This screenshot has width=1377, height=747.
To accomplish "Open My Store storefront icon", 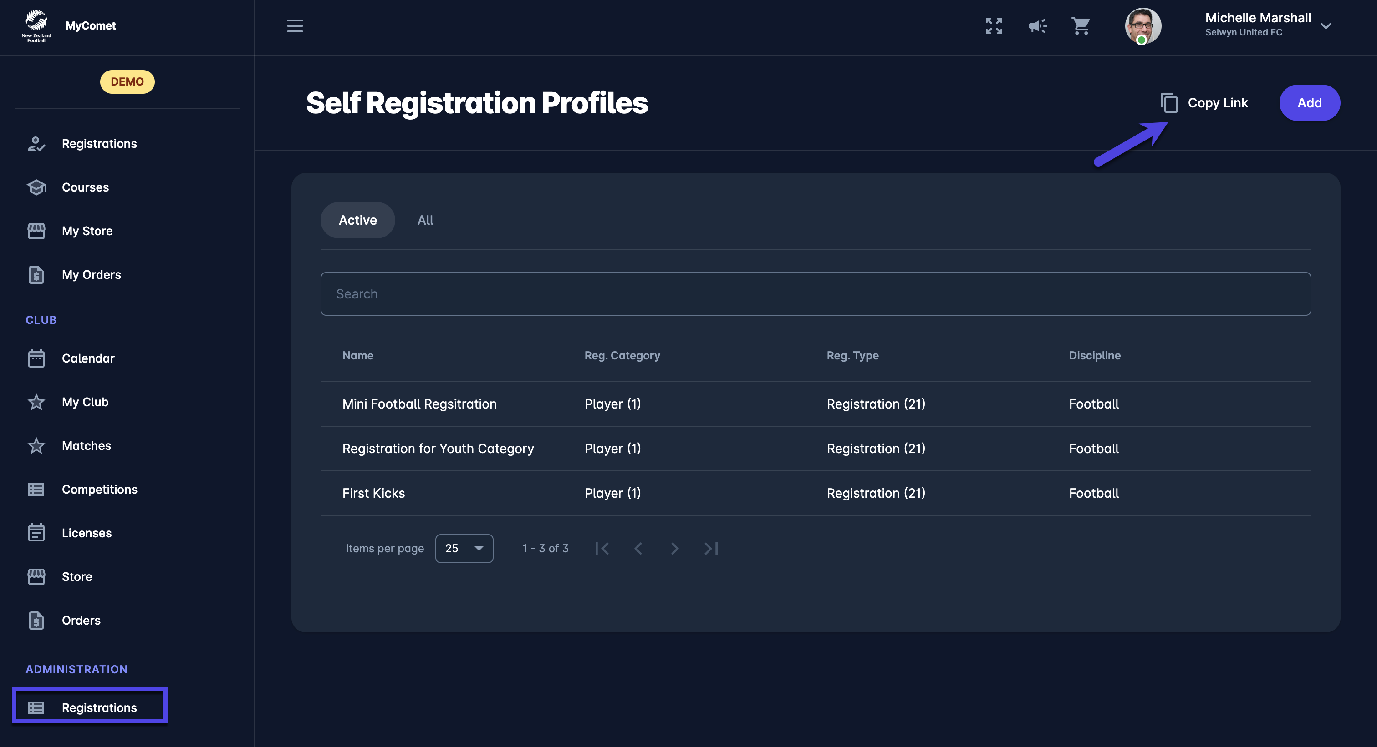I will (36, 231).
